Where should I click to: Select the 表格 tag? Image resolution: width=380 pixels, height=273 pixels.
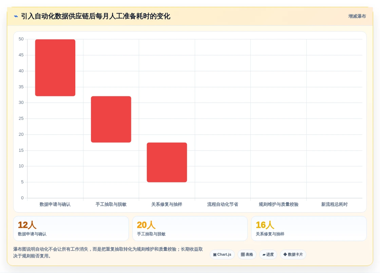(x=247, y=255)
